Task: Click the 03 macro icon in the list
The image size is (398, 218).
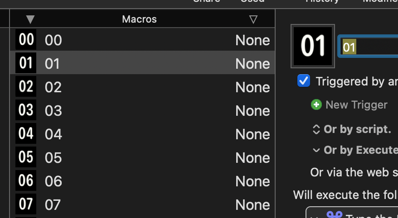Action: [26, 110]
